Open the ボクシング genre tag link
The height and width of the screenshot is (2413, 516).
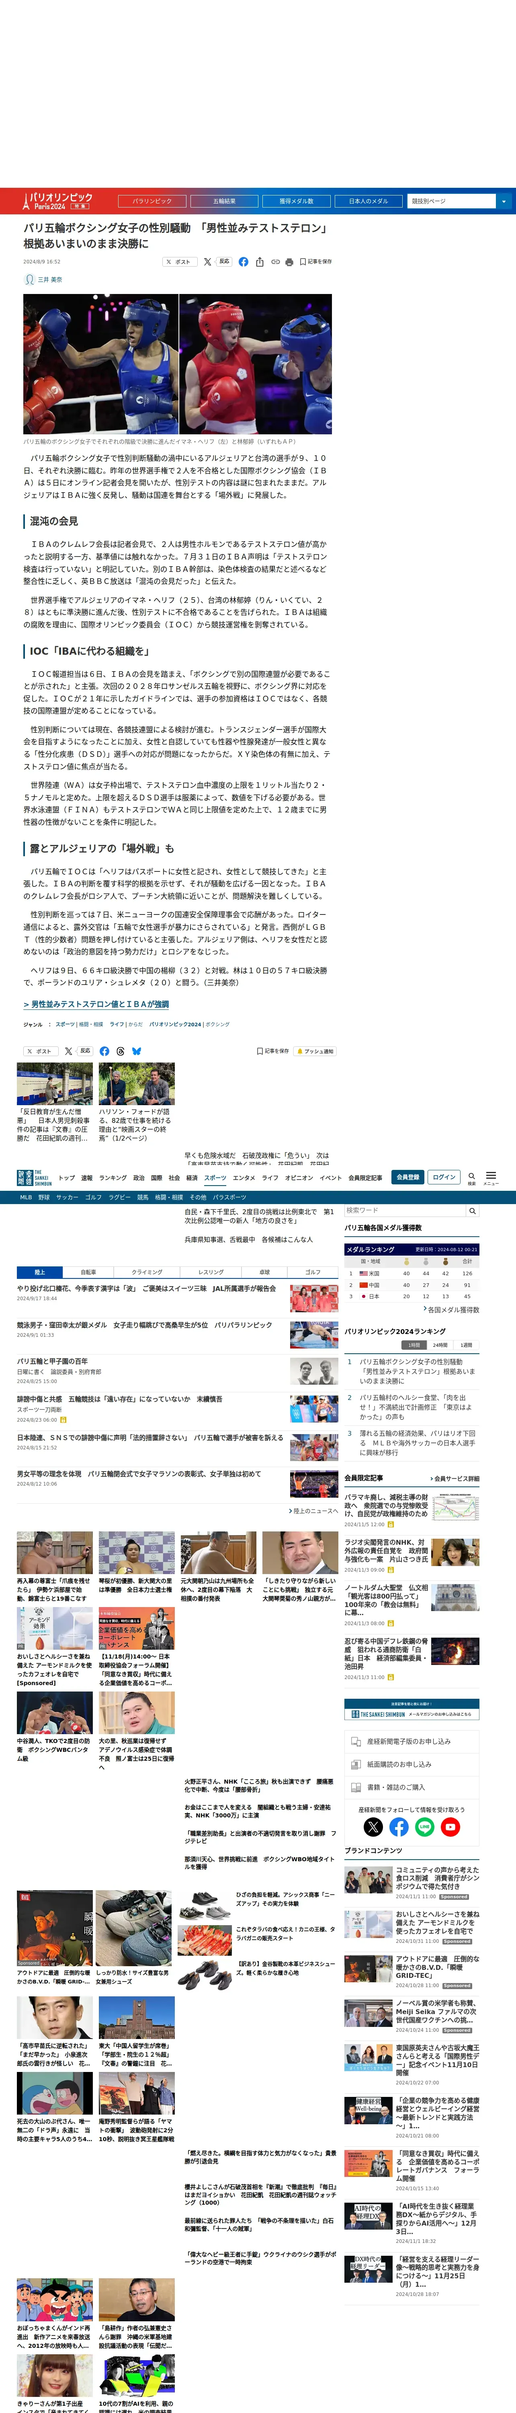click(x=217, y=1025)
